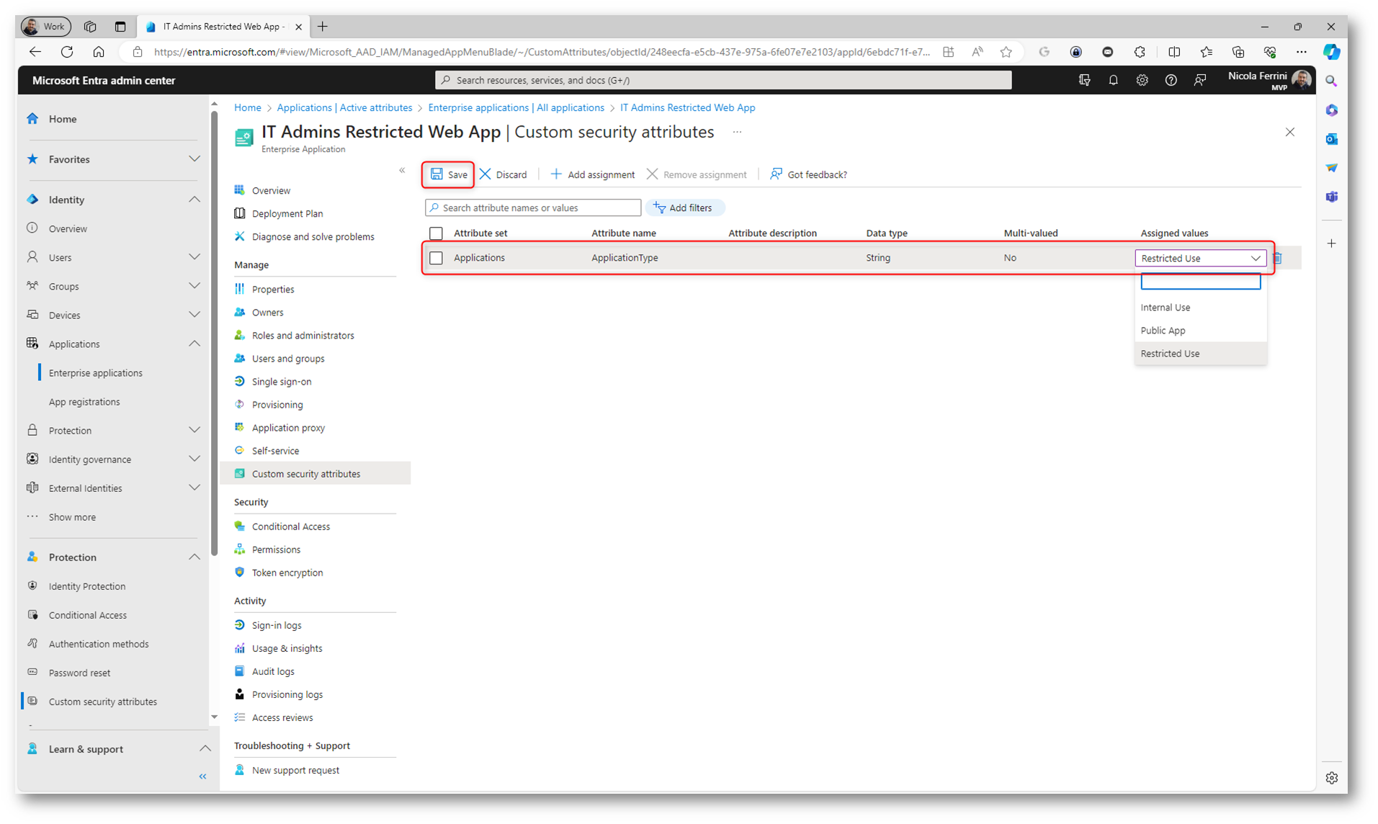The width and height of the screenshot is (1378, 824).
Task: Open the Applications | Active attributes breadcrumb
Action: point(344,107)
